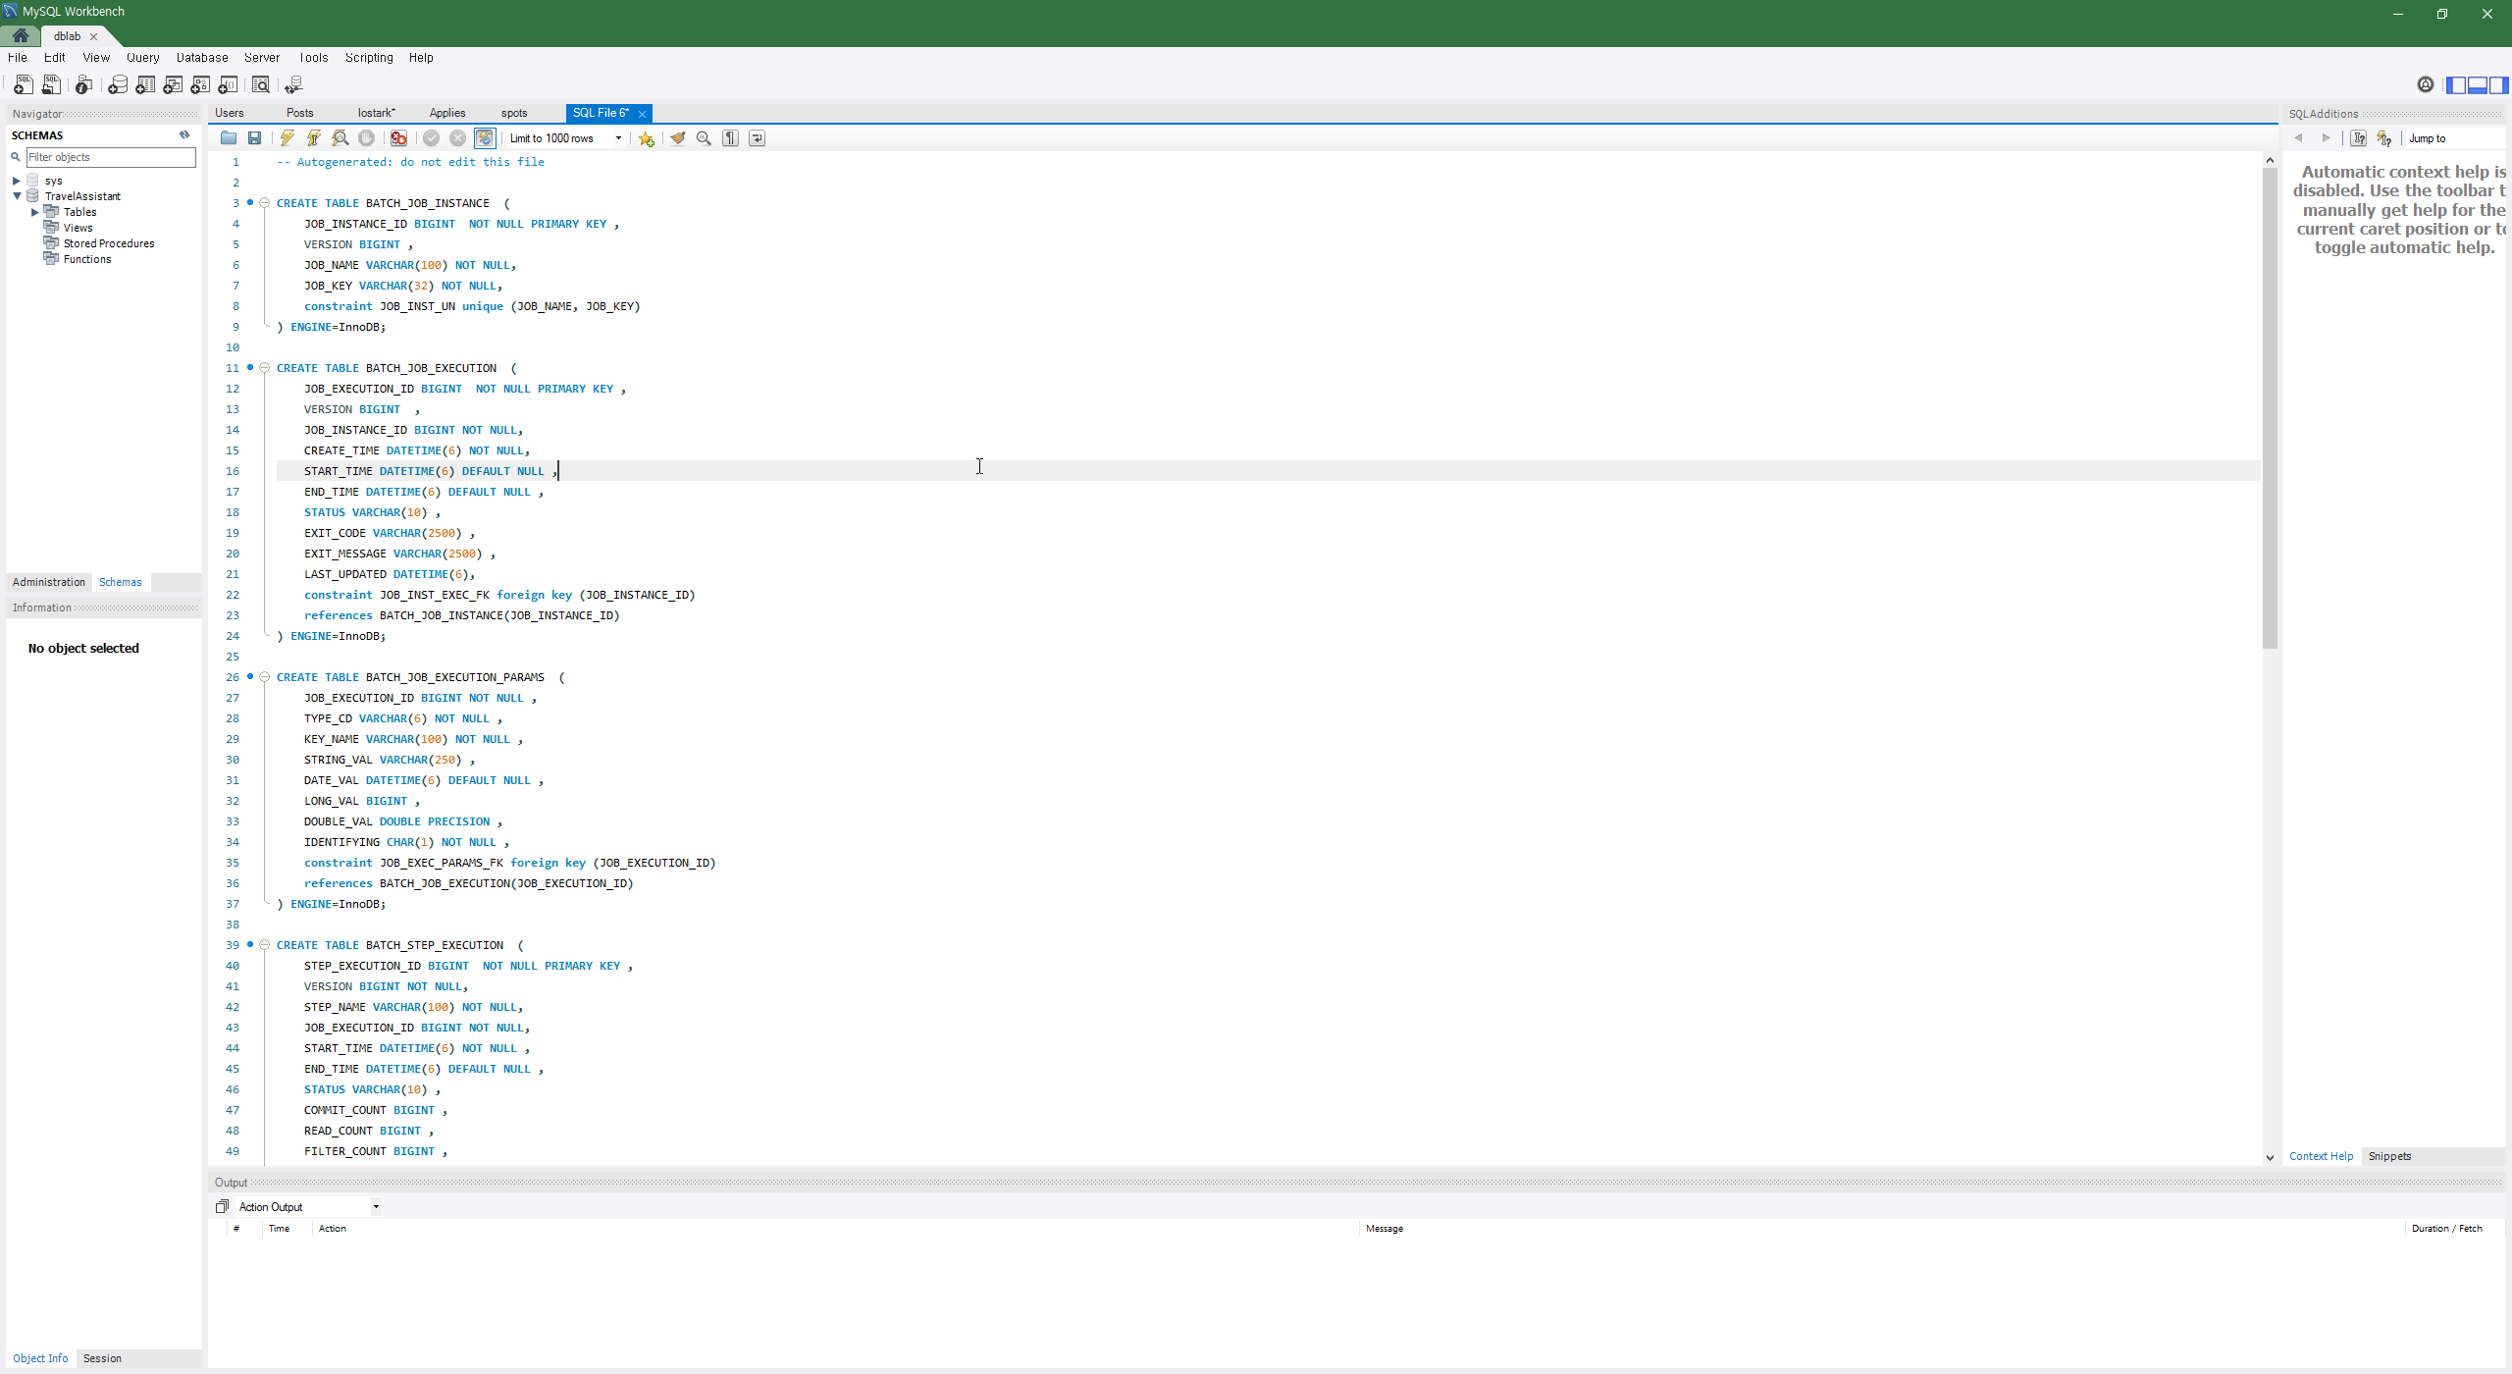This screenshot has height=1374, width=2512.
Task: Open the Create new schema icon
Action: coord(118,85)
